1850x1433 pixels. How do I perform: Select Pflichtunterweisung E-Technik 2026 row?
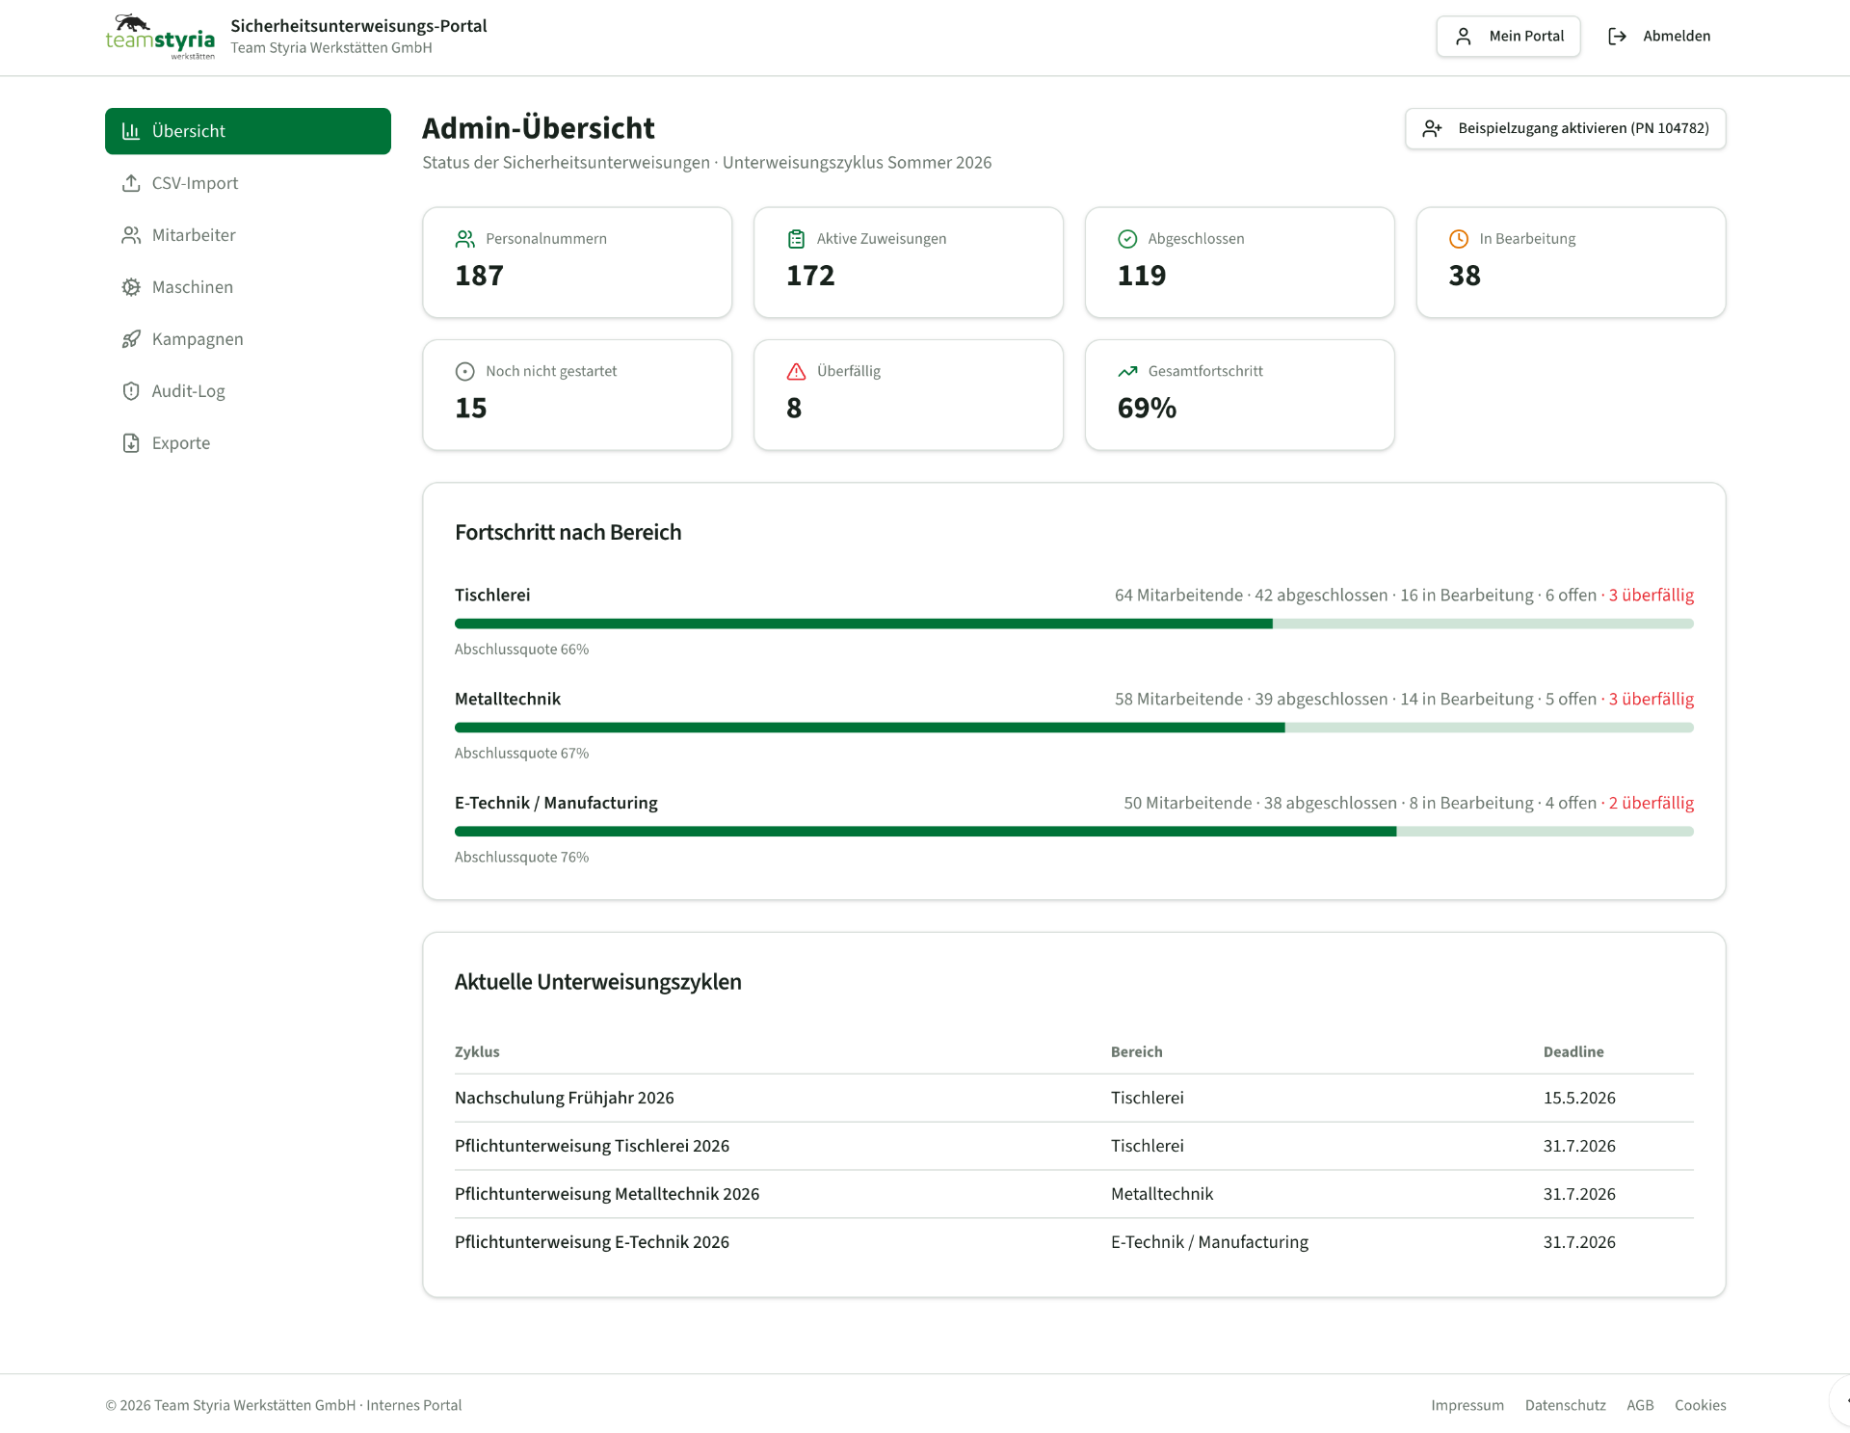click(1074, 1243)
